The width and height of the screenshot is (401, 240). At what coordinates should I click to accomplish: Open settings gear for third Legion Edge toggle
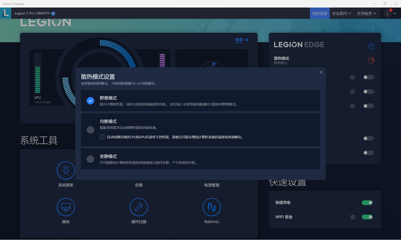click(352, 106)
